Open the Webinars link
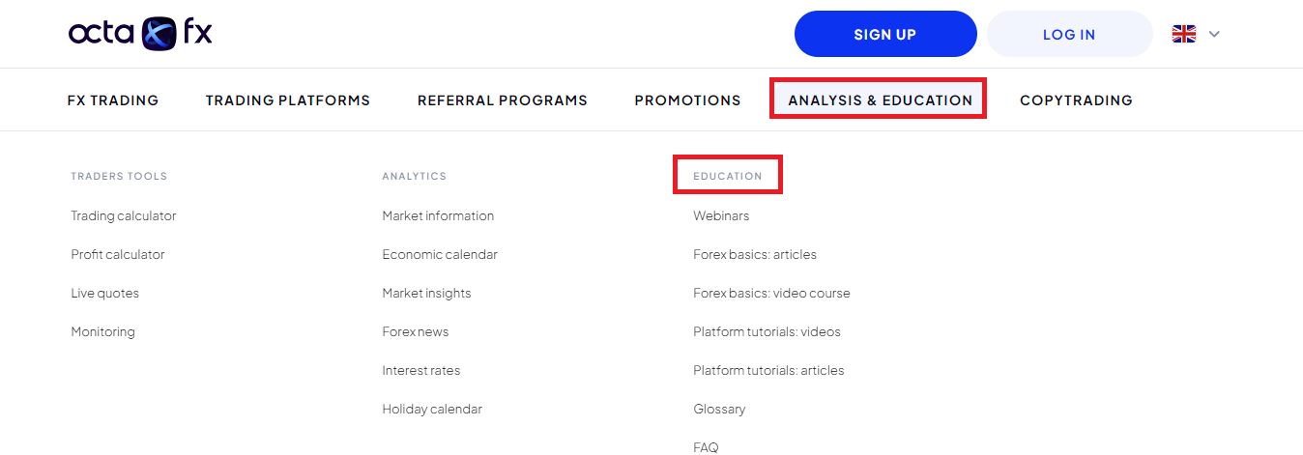1303x455 pixels. 721,216
